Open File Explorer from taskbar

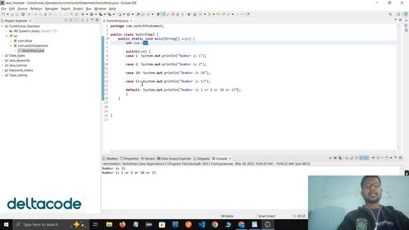click(109, 224)
